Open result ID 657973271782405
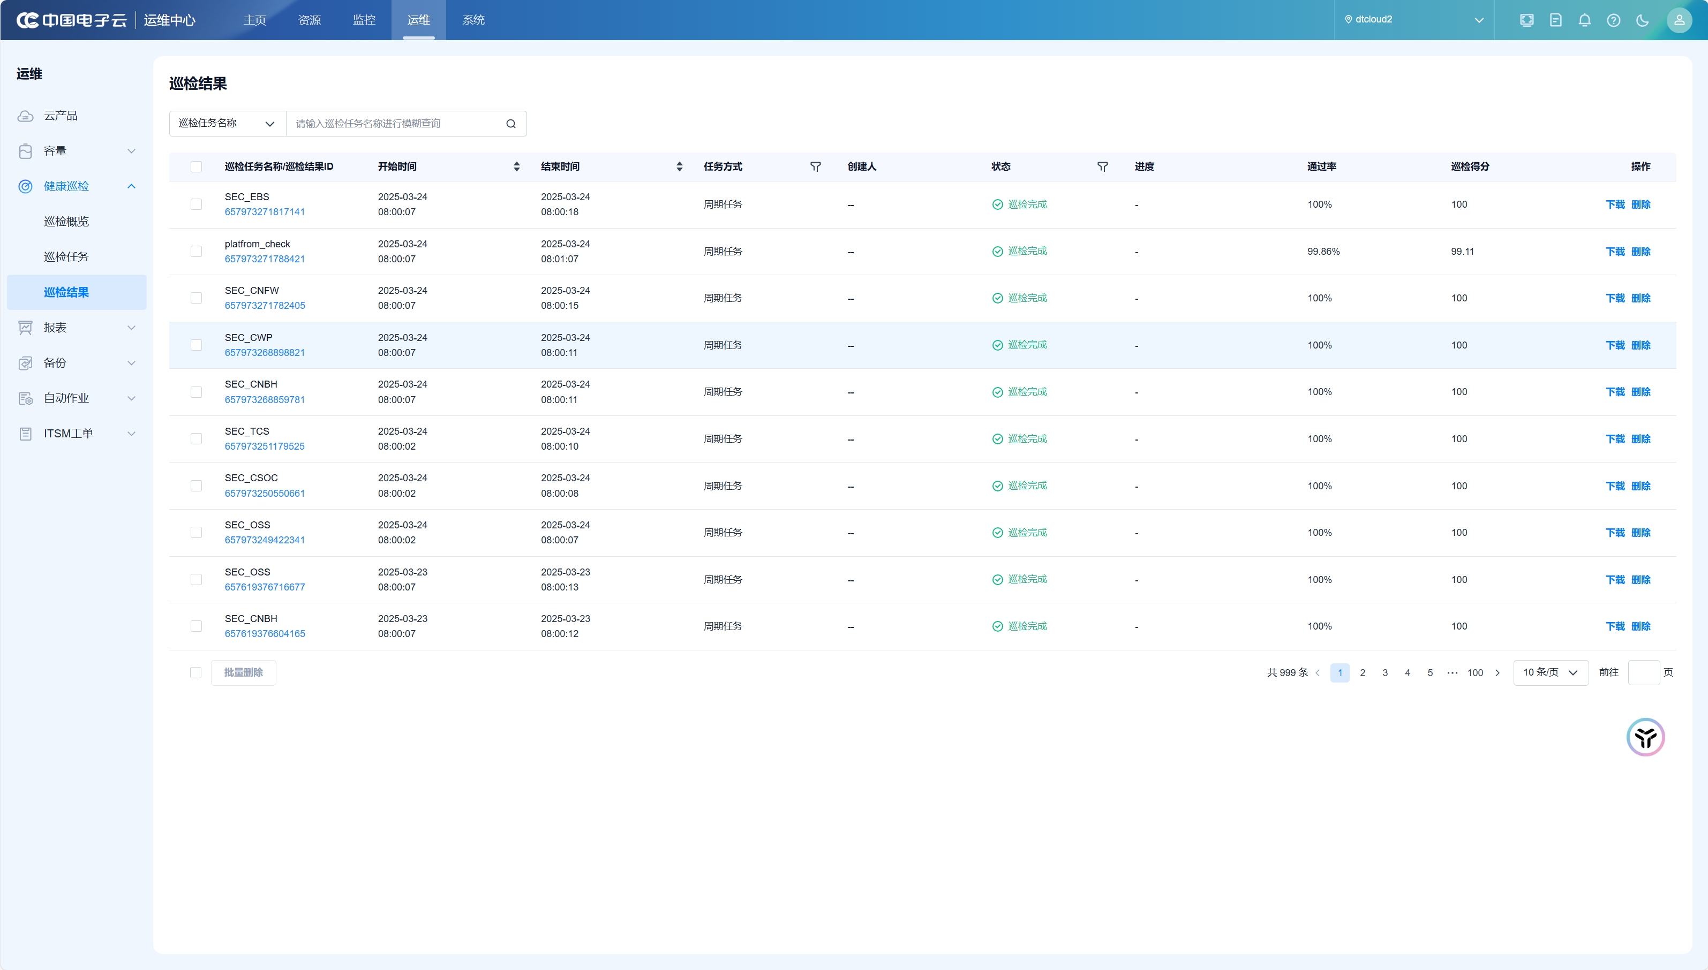The image size is (1708, 970). (x=265, y=306)
